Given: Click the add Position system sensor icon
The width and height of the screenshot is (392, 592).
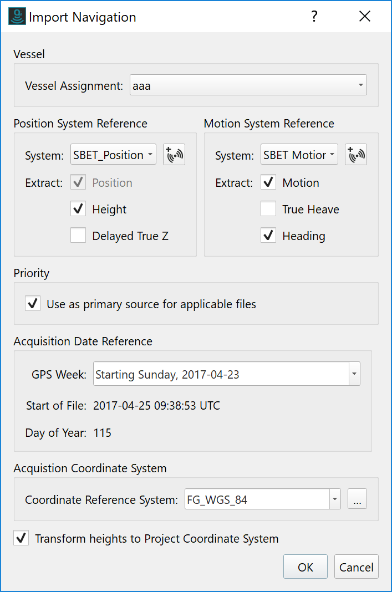Looking at the screenshot, I should [x=174, y=155].
